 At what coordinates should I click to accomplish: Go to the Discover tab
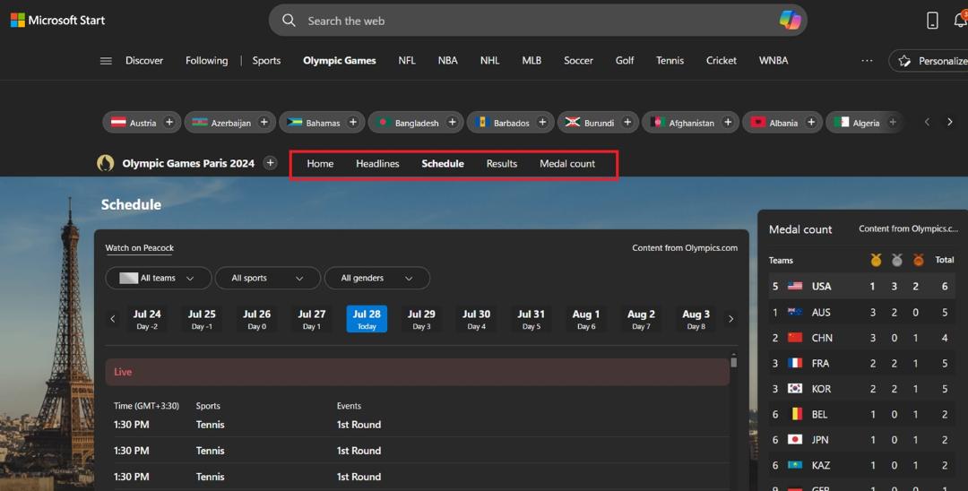pos(144,60)
